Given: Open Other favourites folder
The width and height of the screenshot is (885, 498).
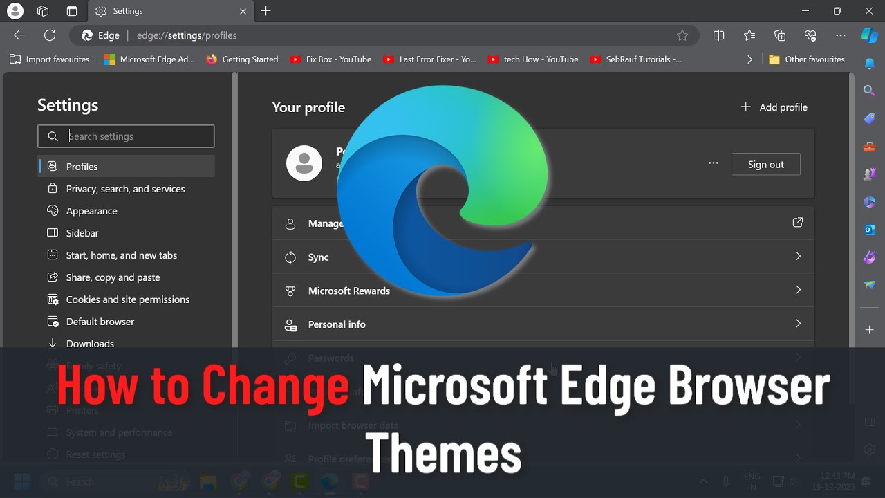Looking at the screenshot, I should coord(807,59).
